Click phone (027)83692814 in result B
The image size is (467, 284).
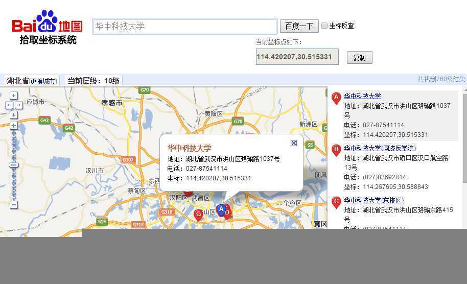tap(384, 177)
